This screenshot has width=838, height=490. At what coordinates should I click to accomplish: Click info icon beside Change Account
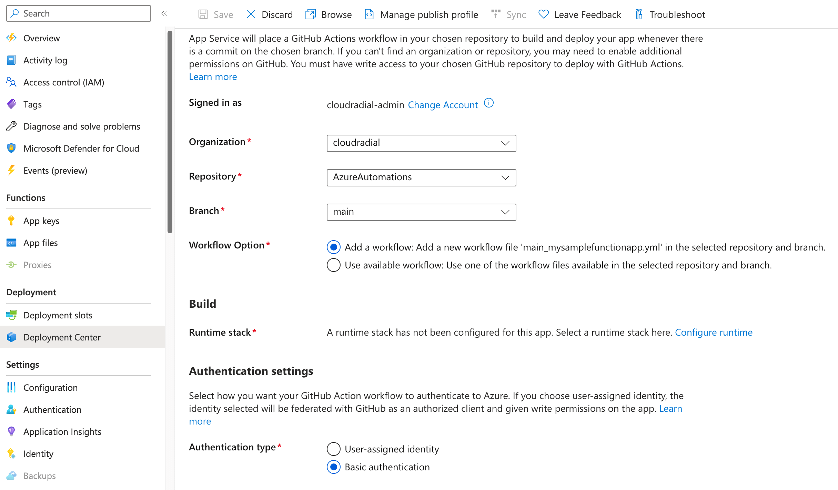click(489, 103)
